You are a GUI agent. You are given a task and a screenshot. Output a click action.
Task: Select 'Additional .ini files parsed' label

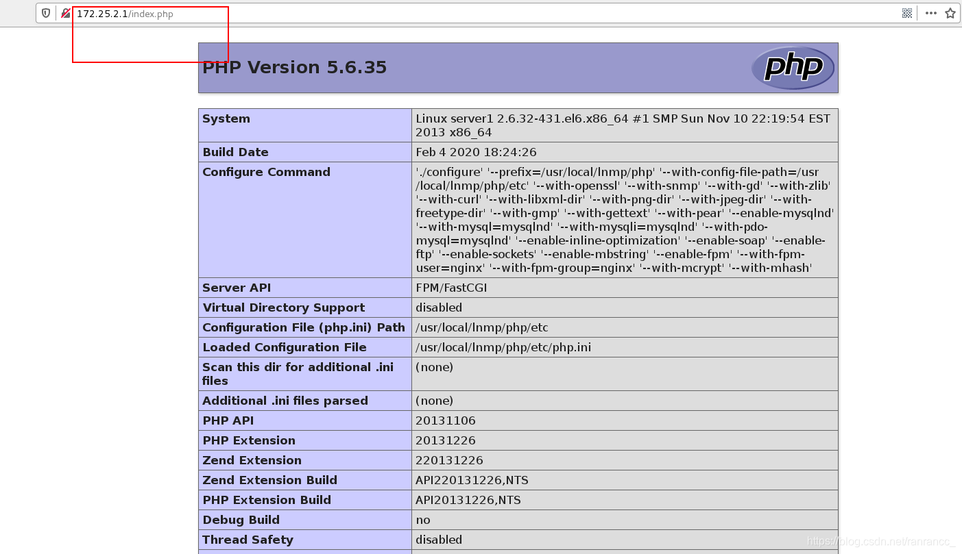pyautogui.click(x=285, y=401)
